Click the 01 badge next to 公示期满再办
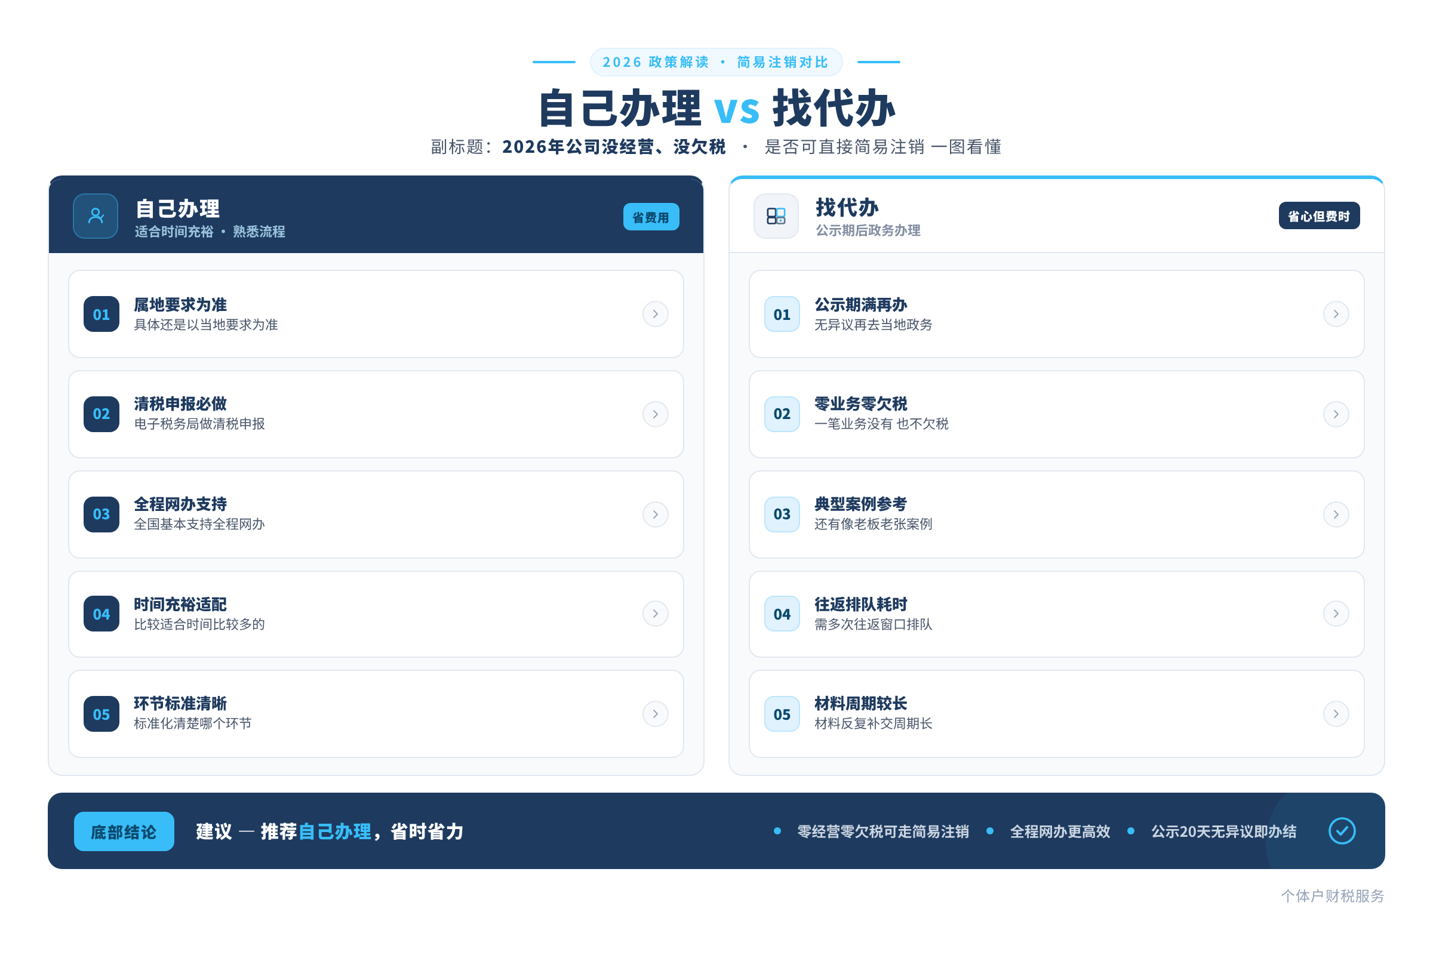The width and height of the screenshot is (1433, 955). click(x=782, y=315)
